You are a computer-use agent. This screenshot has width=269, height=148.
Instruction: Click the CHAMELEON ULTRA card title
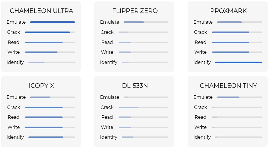click(41, 11)
